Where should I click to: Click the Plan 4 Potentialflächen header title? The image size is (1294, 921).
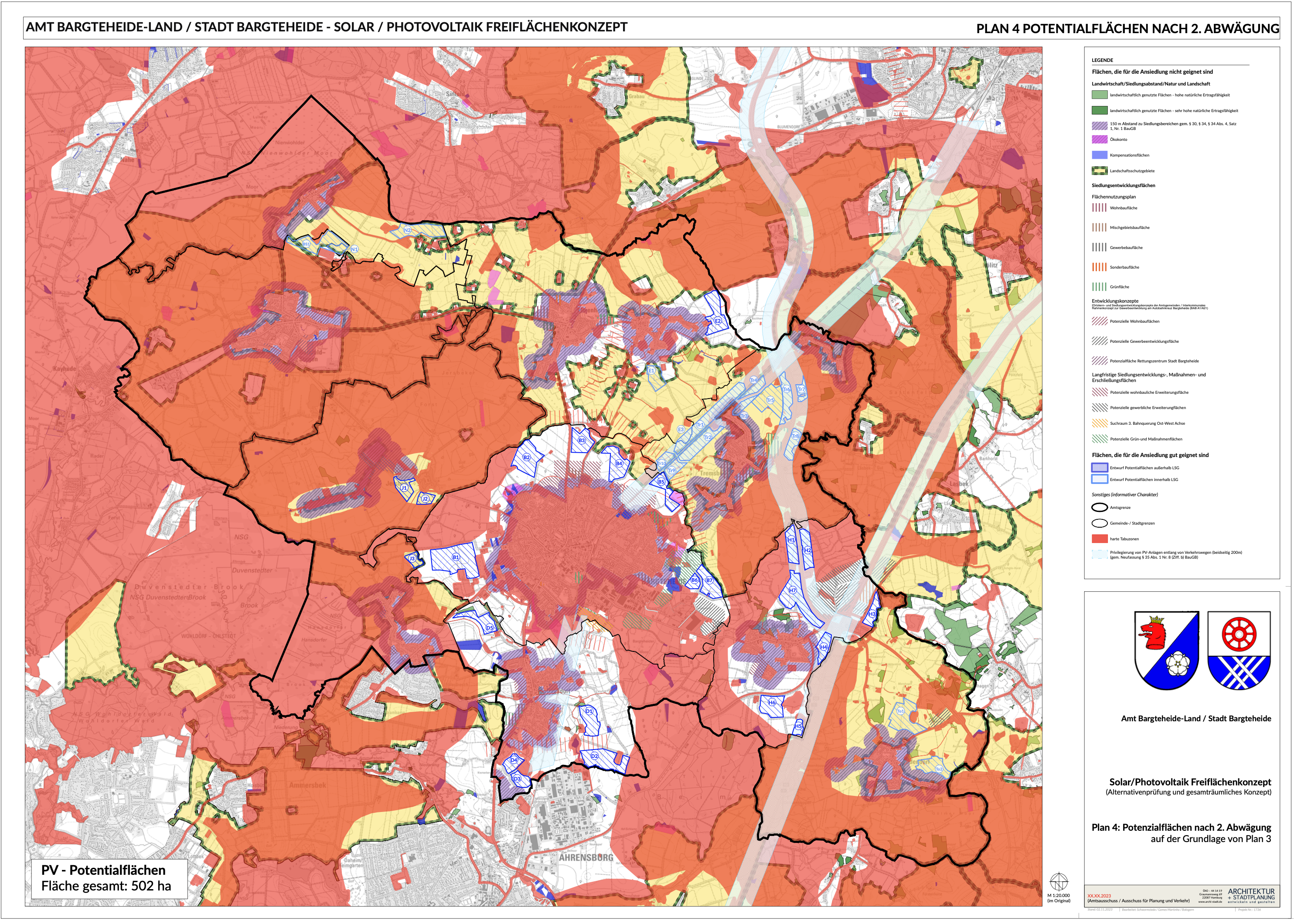(1127, 28)
